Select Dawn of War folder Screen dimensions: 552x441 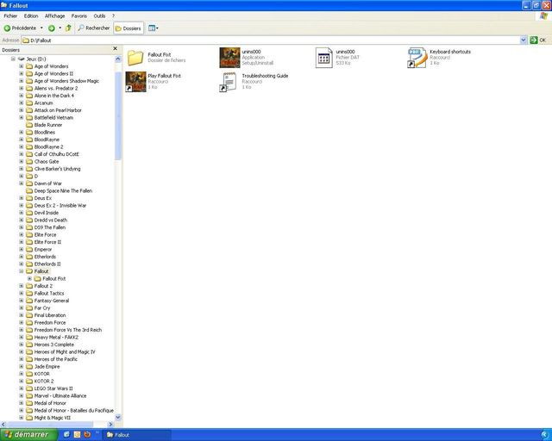(48, 183)
